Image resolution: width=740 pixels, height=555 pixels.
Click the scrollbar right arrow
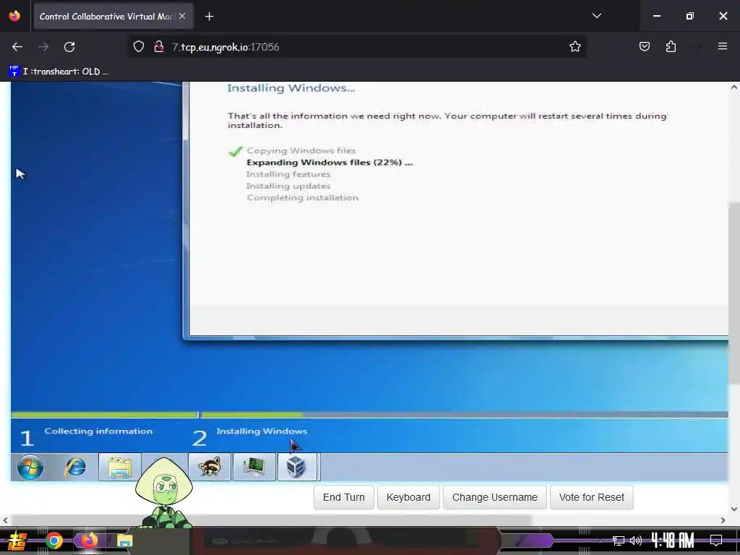723,520
